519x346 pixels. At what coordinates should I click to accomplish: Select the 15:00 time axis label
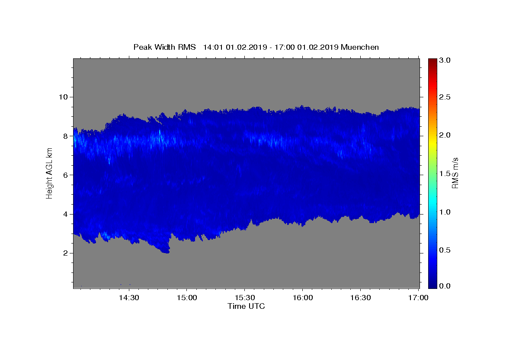coord(187,298)
